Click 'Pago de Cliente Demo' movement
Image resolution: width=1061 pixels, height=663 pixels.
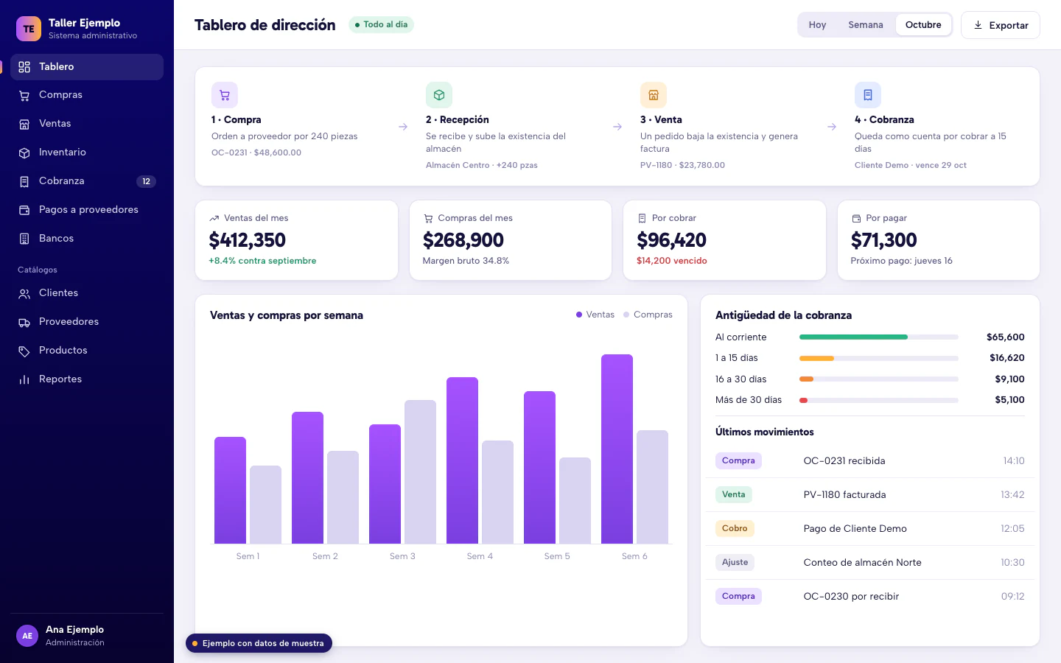[855, 529]
